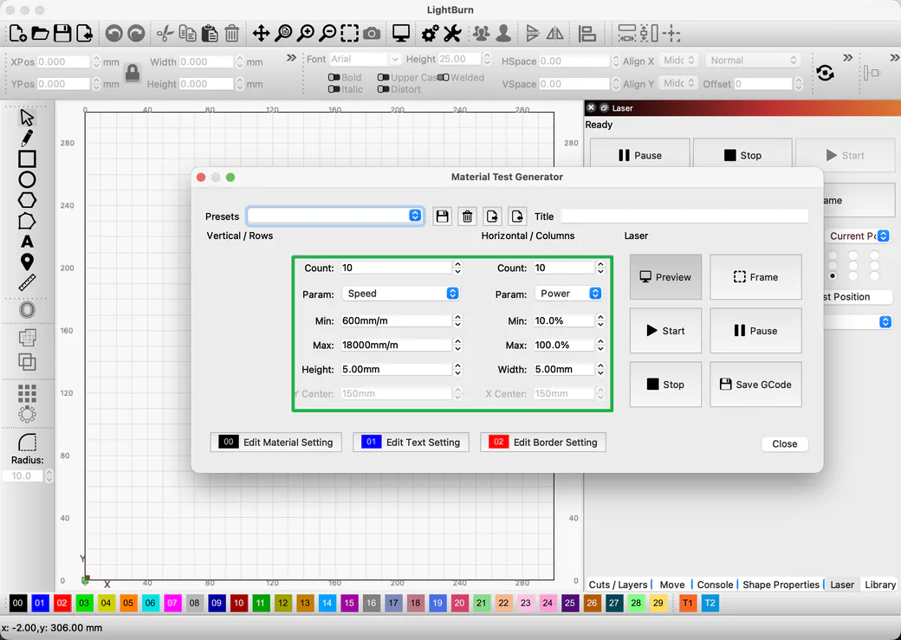Viewport: 901px width, 640px height.
Task: Open device settings wrench icon
Action: 453,33
